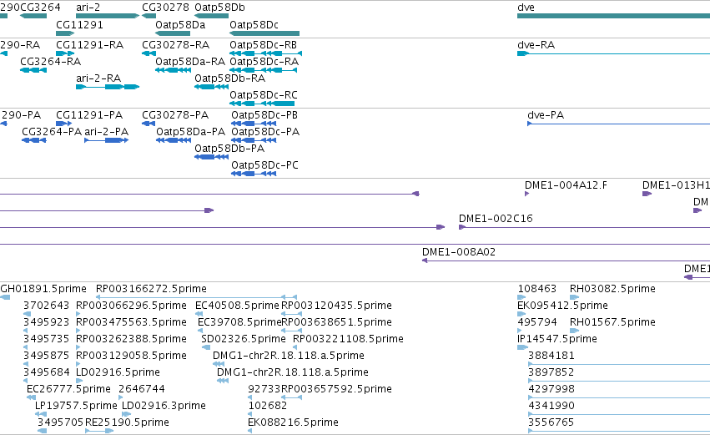Open the RP003129058.5prime EST
The width and height of the screenshot is (710, 435).
[x=131, y=356]
